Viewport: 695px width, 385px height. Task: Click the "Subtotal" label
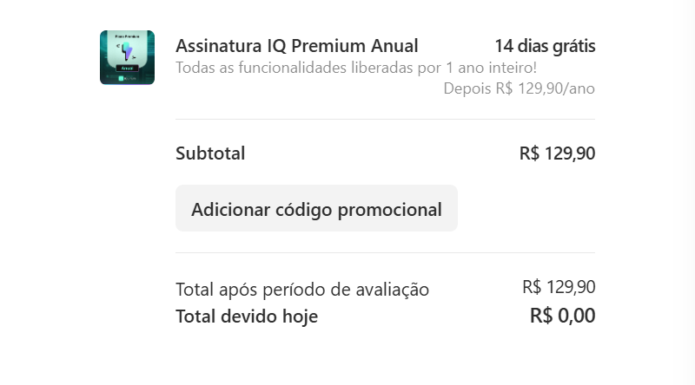(x=210, y=153)
